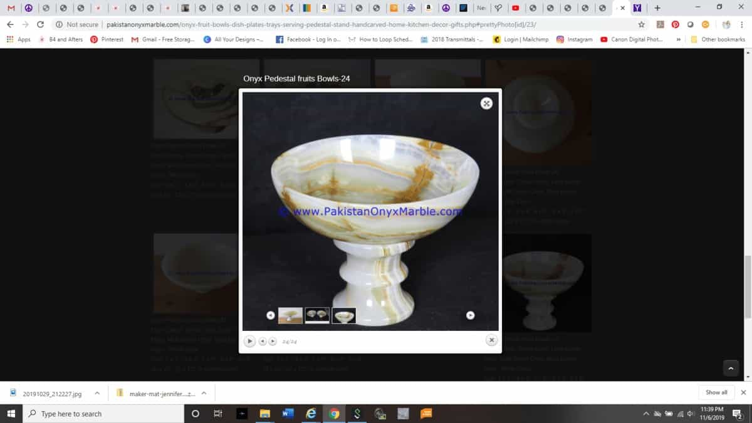This screenshot has height=423, width=752.
Task: Open Microsoft Word from the taskbar
Action: [288, 414]
